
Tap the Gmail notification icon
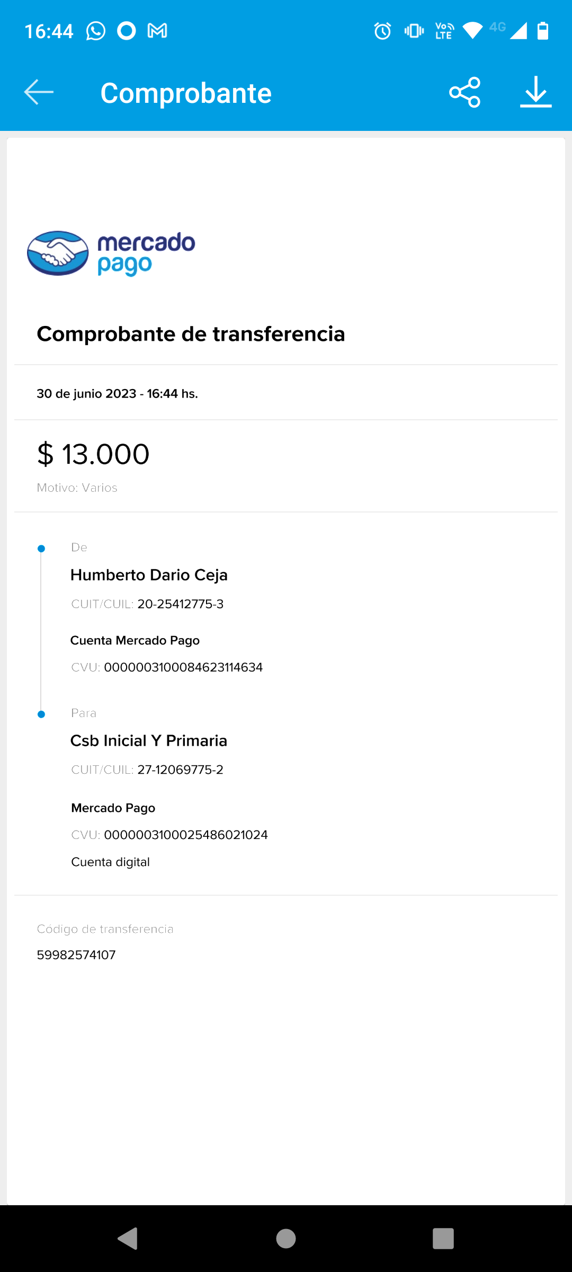157,31
